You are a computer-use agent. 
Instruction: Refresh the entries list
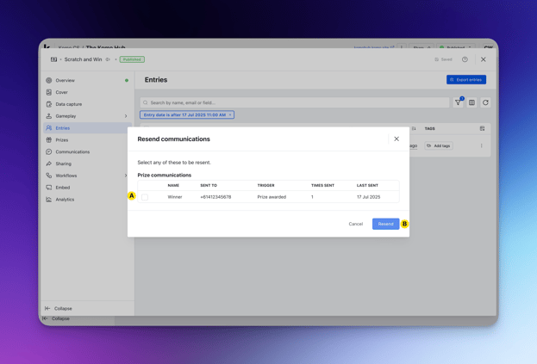pyautogui.click(x=485, y=102)
